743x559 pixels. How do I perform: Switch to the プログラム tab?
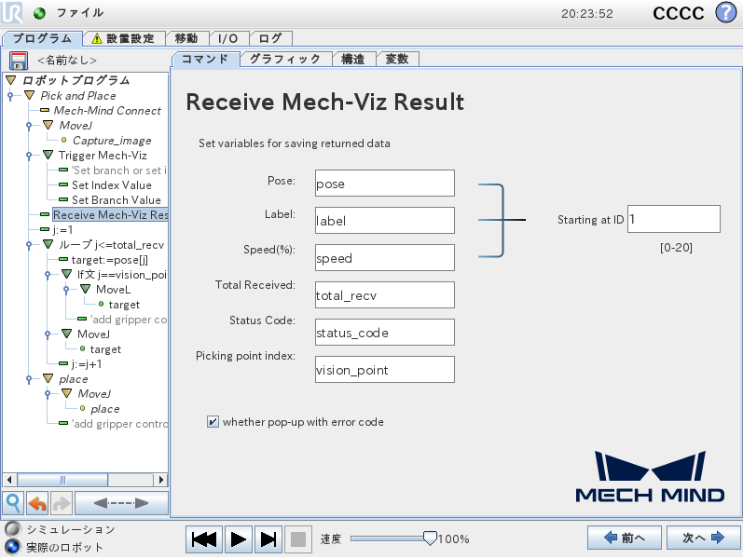(x=42, y=38)
